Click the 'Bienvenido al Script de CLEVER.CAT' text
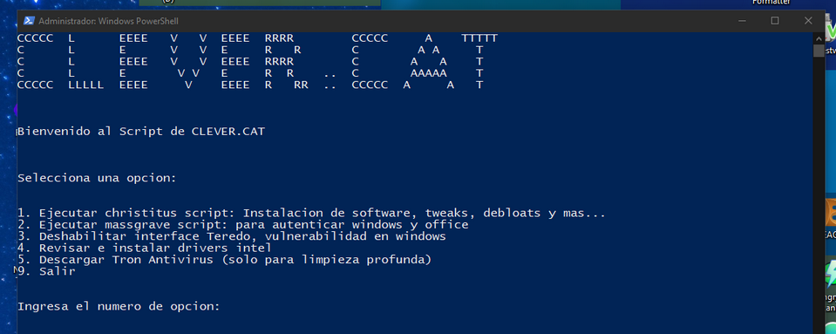Viewport: 836px width, 334px height. point(140,132)
